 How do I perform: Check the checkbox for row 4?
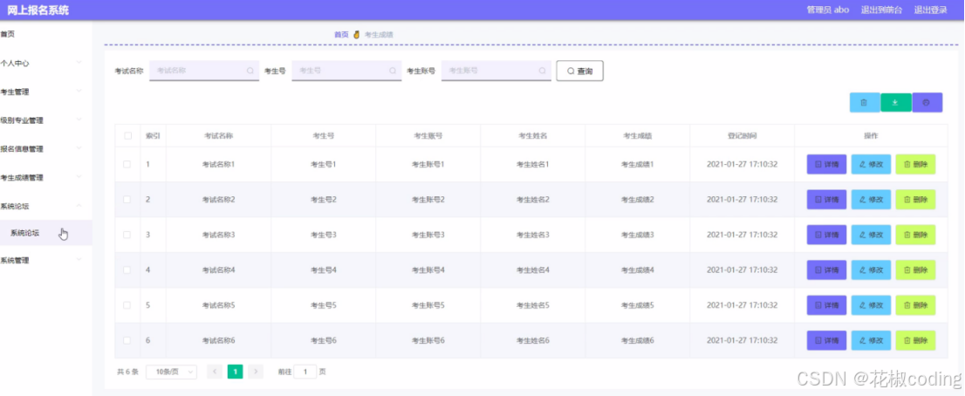(127, 270)
